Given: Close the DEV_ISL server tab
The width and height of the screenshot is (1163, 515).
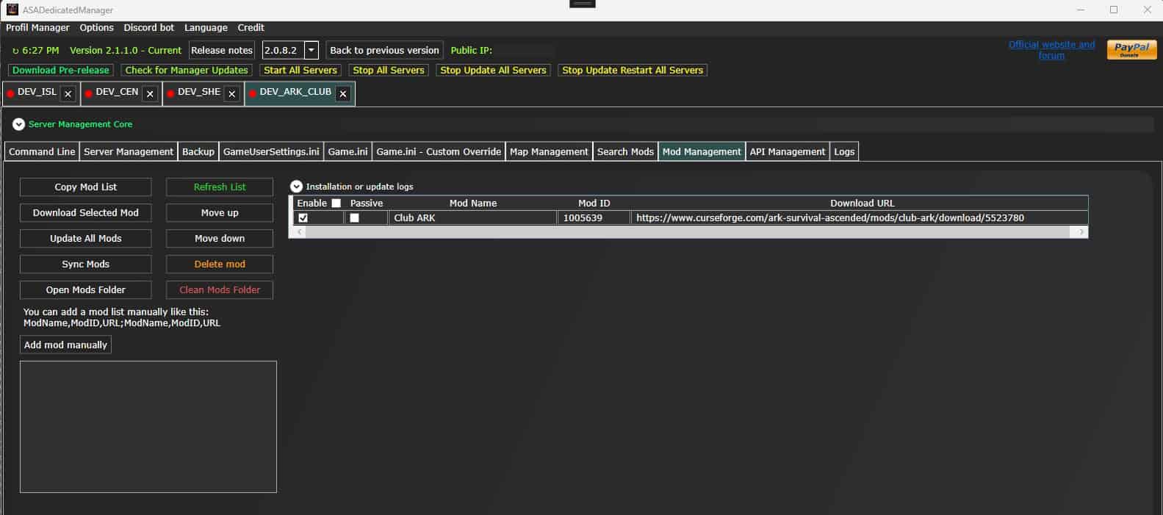Looking at the screenshot, I should pyautogui.click(x=68, y=94).
